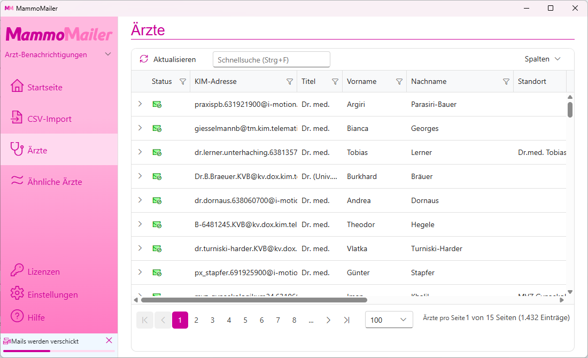Open the Lizenzen key icon

17,270
